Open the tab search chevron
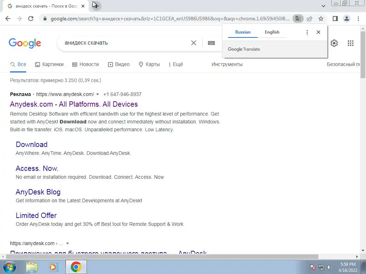The width and height of the screenshot is (366, 274). tap(323, 6)
